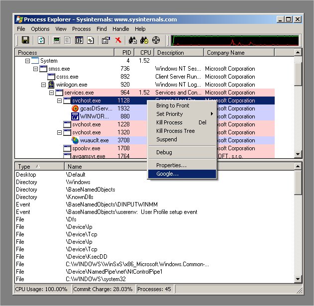The image size is (314, 306).
Task: Open the Find menu
Action: [102, 29]
